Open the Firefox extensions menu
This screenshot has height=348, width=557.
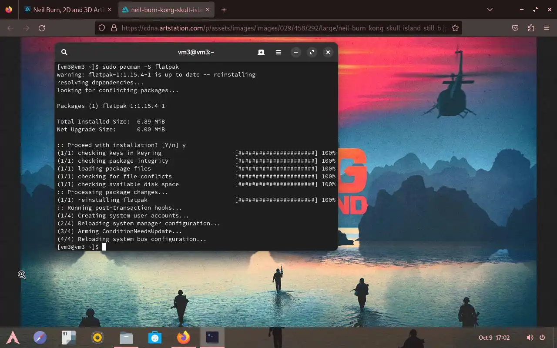coord(531,28)
